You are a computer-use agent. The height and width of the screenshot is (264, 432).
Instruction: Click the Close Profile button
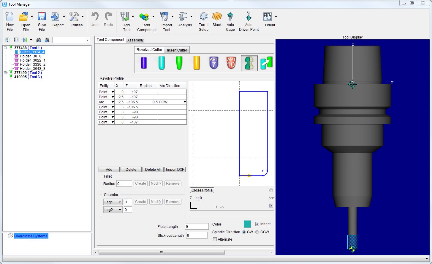[x=202, y=190]
